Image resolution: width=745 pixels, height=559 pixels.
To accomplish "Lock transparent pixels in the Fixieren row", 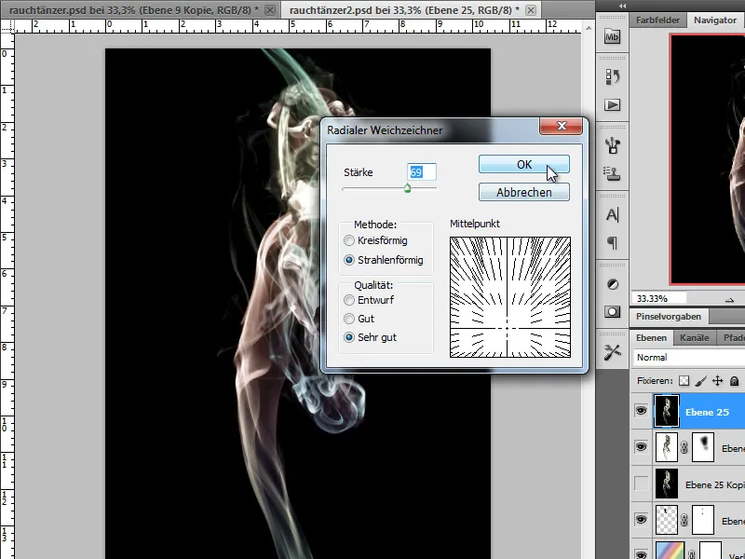I will coord(684,381).
